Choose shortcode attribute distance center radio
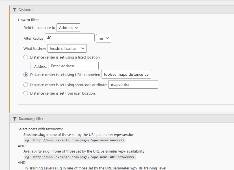Viewport: 234px width, 170px height. coord(26,85)
